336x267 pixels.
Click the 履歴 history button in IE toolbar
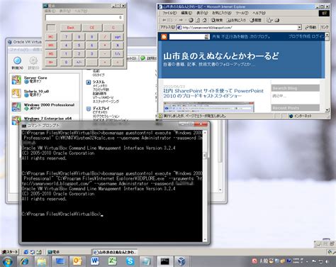[255, 21]
